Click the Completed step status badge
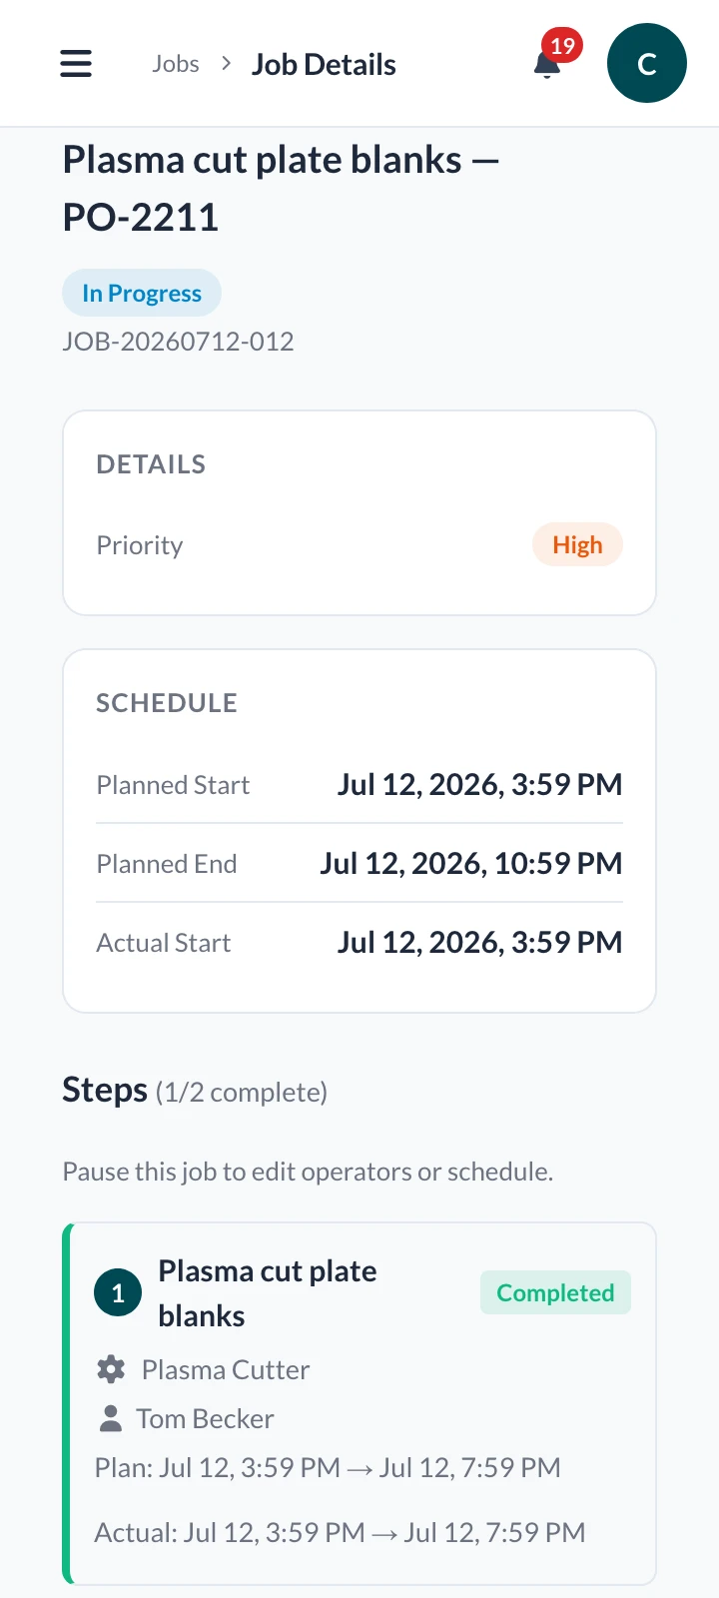This screenshot has height=1598, width=719. click(x=555, y=1292)
